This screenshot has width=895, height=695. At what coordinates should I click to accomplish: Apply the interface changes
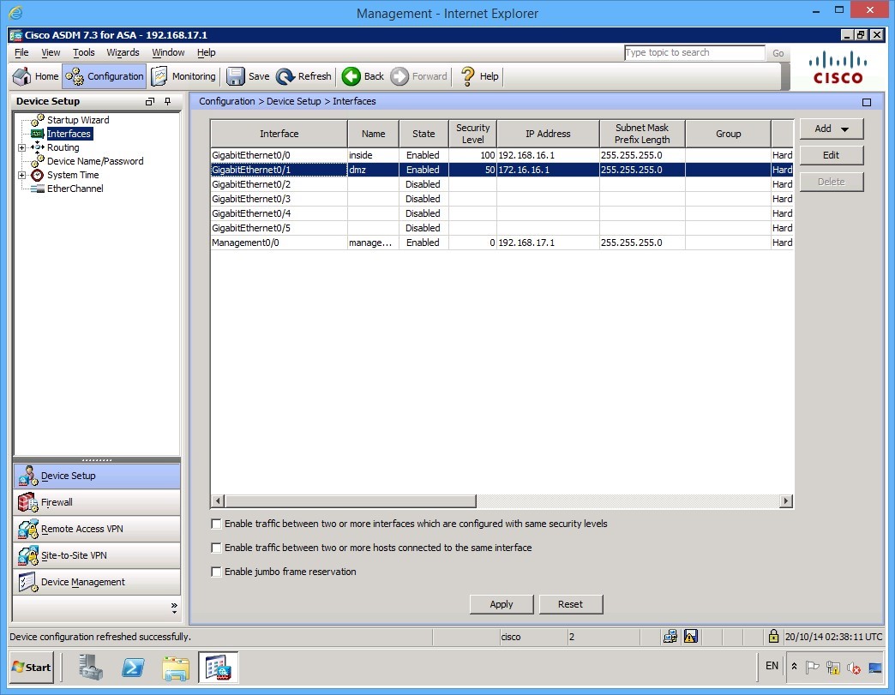coord(501,604)
